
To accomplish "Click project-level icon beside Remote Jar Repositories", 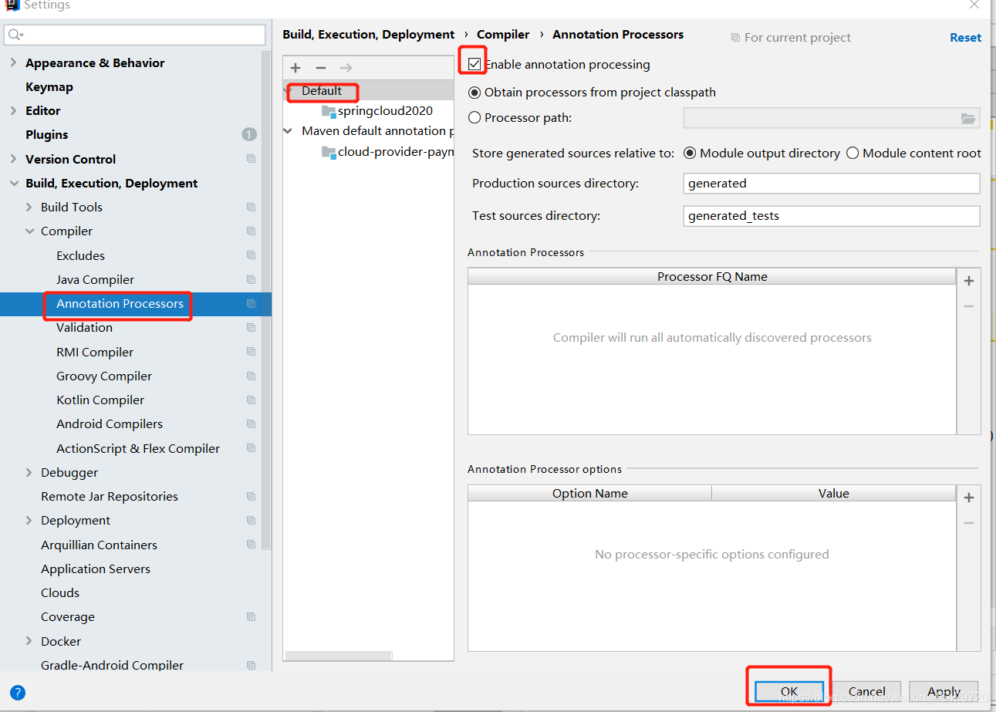I will [251, 496].
